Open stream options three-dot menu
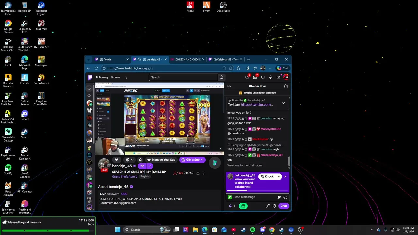 (x=204, y=173)
